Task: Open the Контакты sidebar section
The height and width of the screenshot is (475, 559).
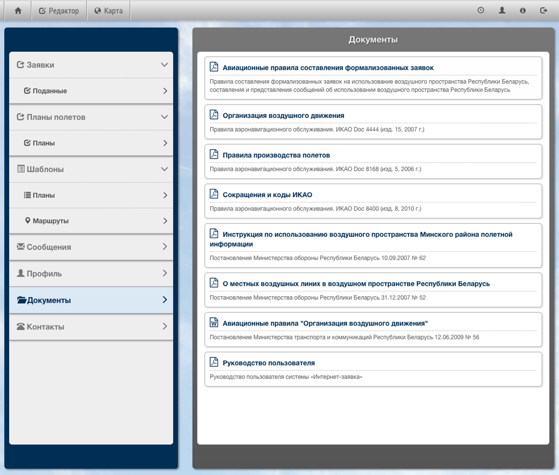Action: pos(45,326)
